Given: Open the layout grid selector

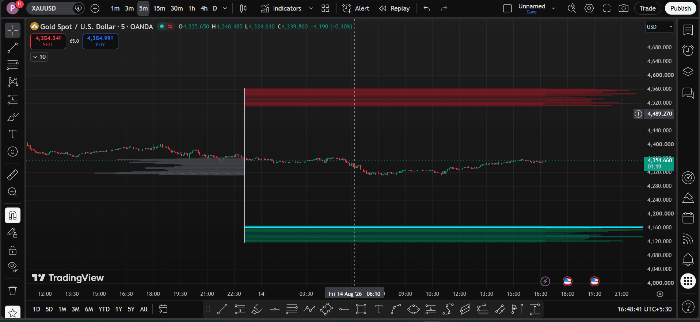Looking at the screenshot, I should [x=326, y=8].
